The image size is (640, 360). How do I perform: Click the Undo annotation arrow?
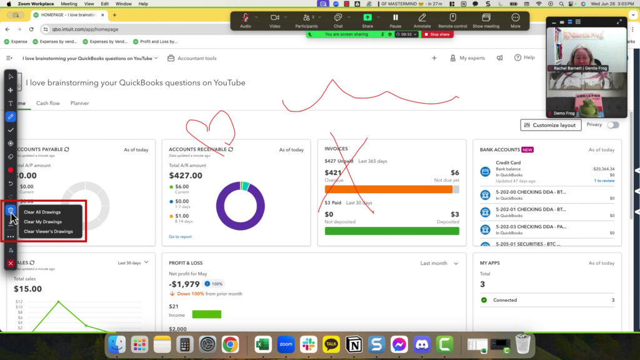click(11, 183)
